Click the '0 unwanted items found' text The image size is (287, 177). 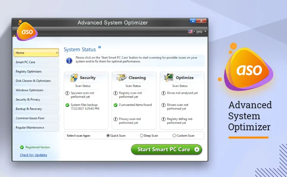click(135, 105)
